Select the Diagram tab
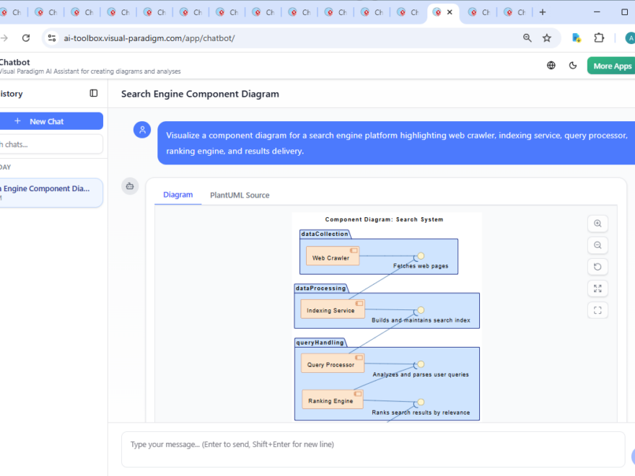The image size is (635, 476). tap(178, 195)
